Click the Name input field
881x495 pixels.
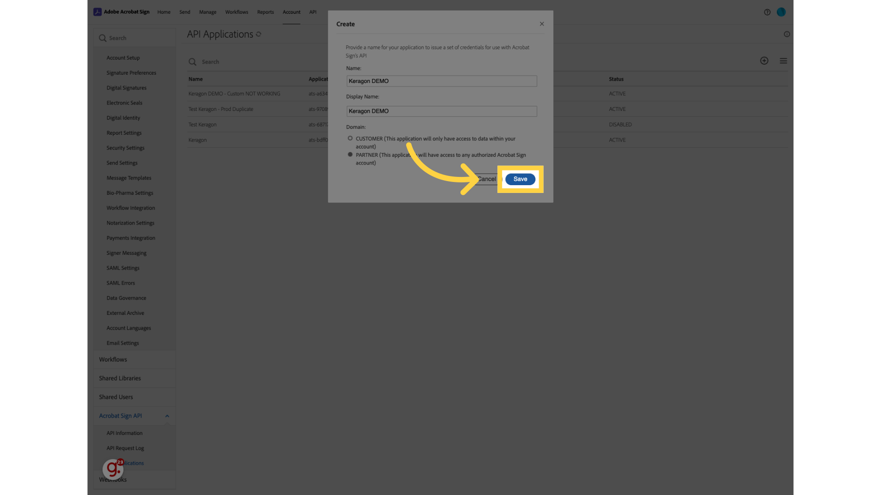coord(441,81)
